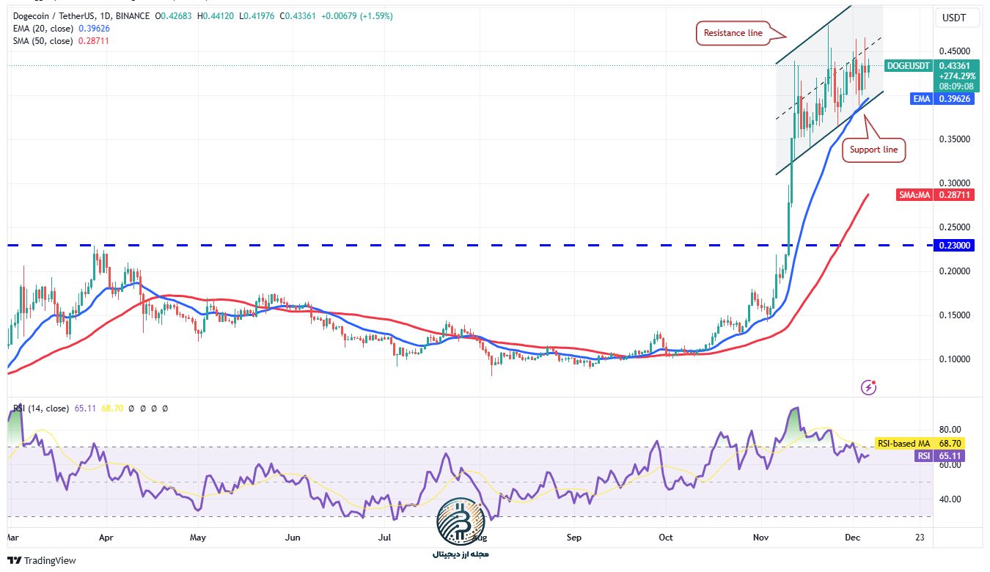Select the Support line callout label

873,150
